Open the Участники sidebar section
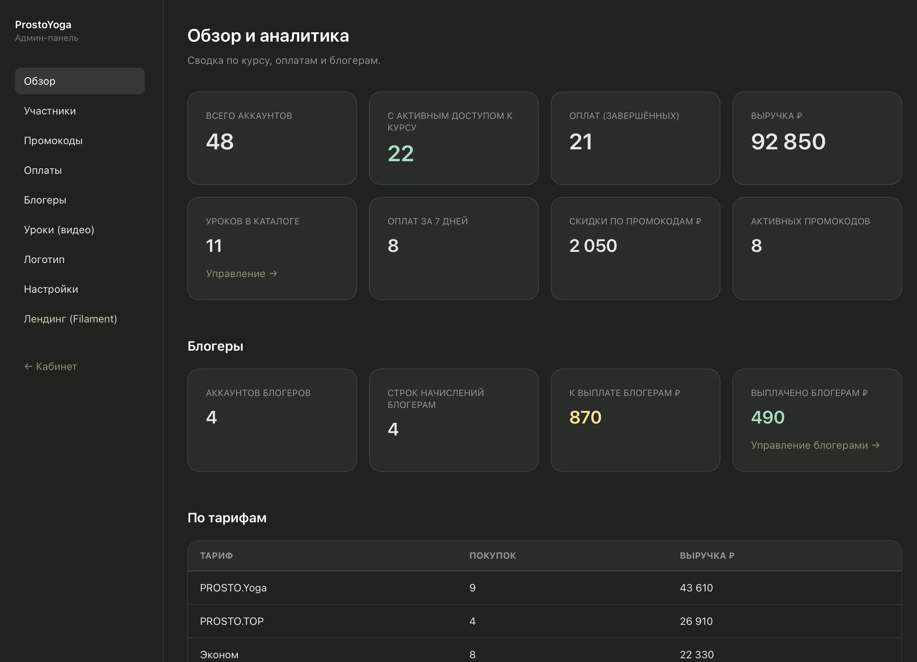The image size is (917, 662). pyautogui.click(x=80, y=111)
